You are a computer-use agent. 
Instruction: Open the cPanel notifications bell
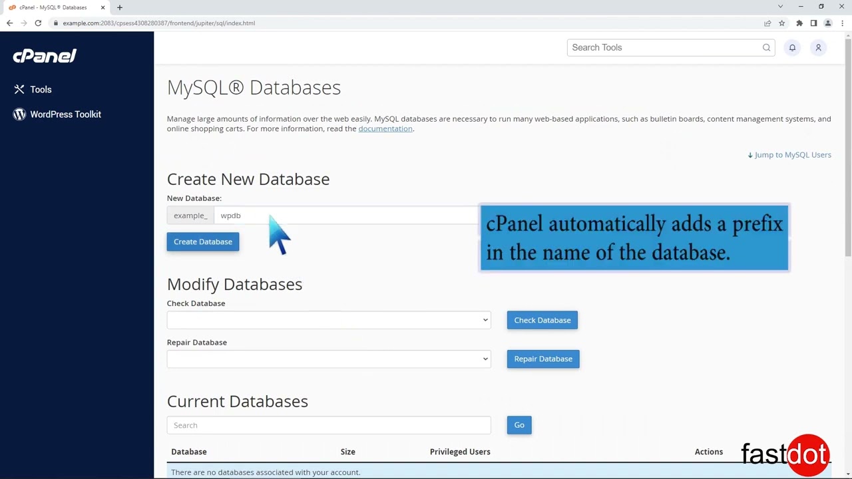coord(792,47)
